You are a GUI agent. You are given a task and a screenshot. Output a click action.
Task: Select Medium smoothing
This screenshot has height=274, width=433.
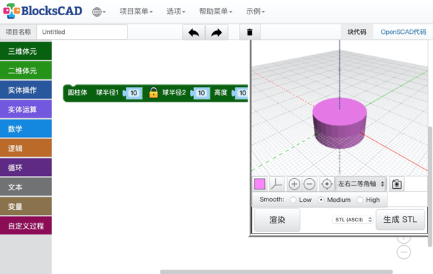[321, 200]
